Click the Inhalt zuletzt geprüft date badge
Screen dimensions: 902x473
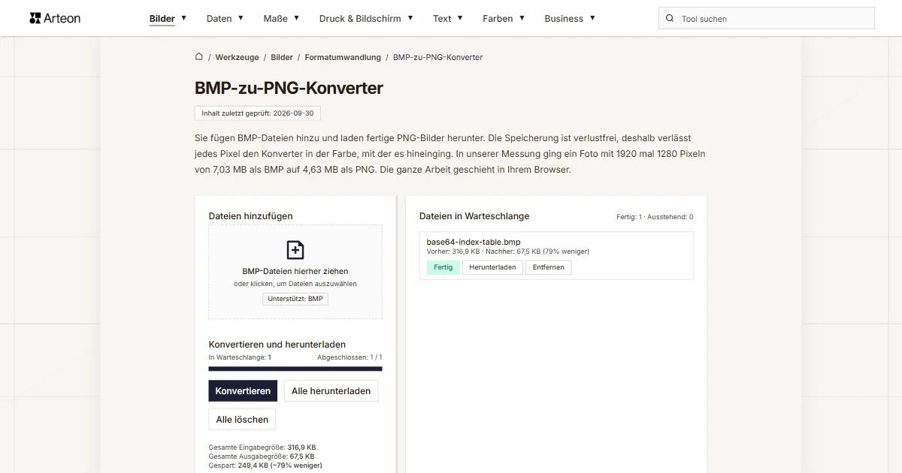(258, 113)
